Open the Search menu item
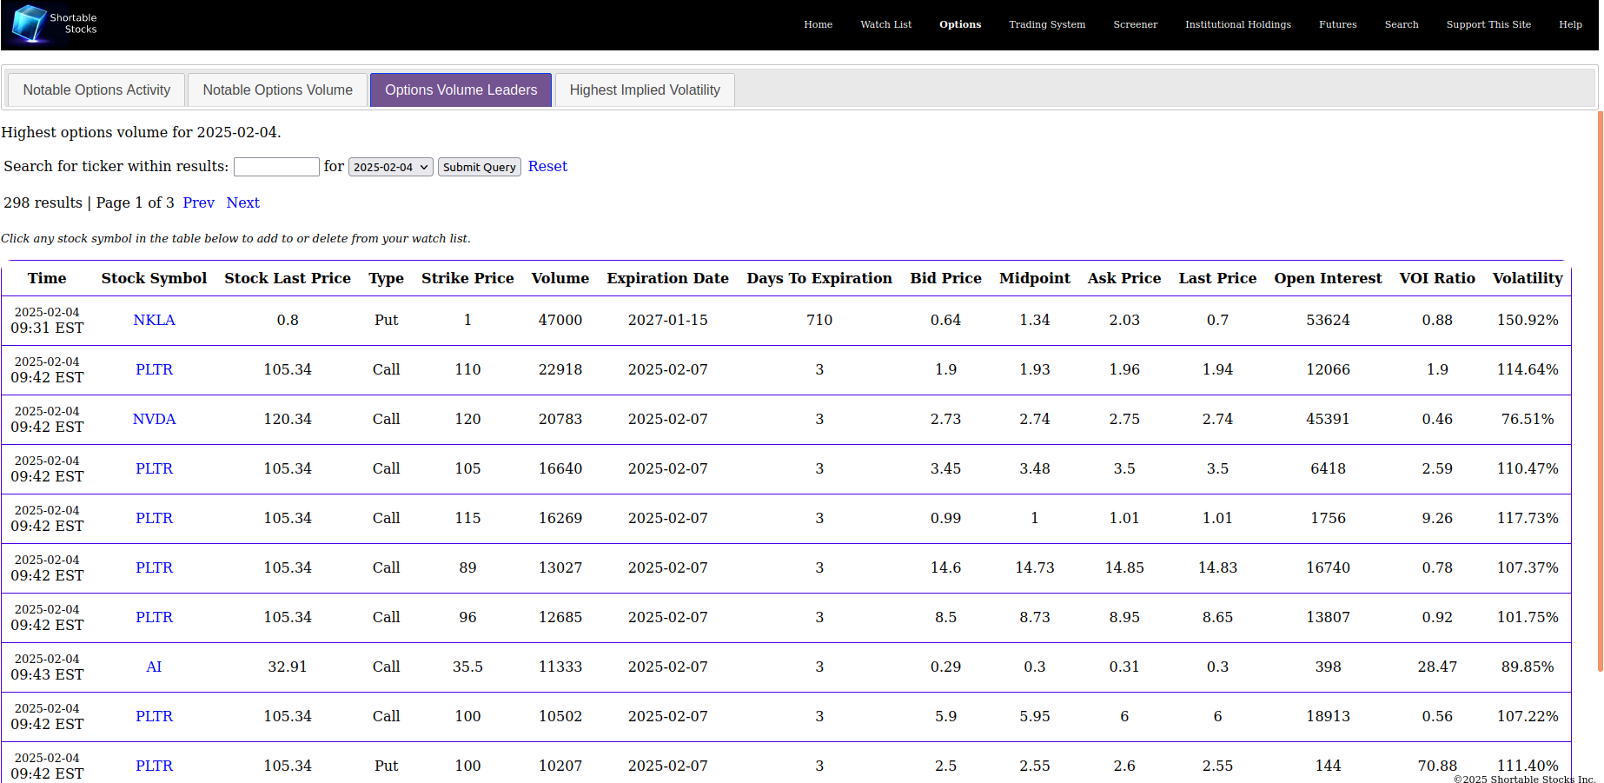The image size is (1604, 783). click(1401, 24)
